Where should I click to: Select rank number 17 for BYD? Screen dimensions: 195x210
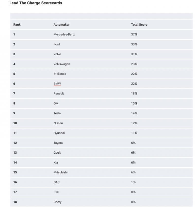click(15, 192)
